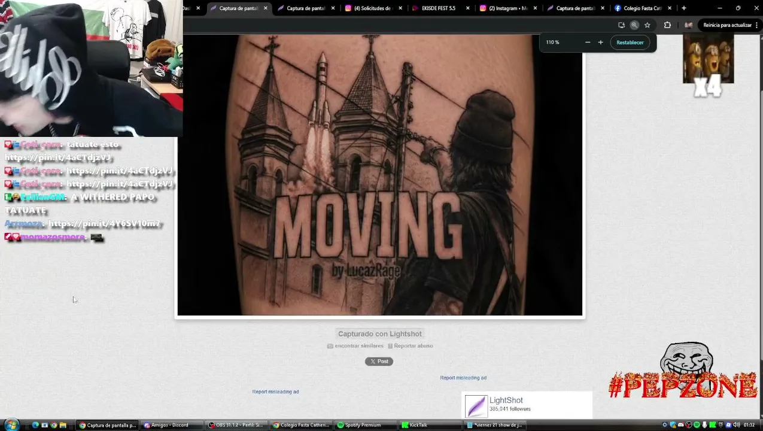Image resolution: width=763 pixels, height=431 pixels.
Task: Open the Extensions puzzle icon
Action: pos(667,25)
